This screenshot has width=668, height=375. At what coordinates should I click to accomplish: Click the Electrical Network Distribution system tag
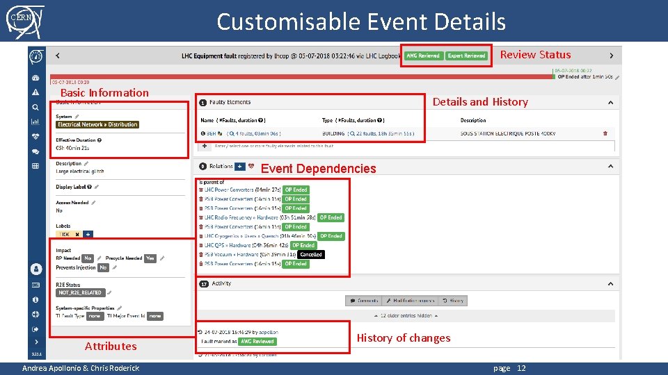click(97, 124)
